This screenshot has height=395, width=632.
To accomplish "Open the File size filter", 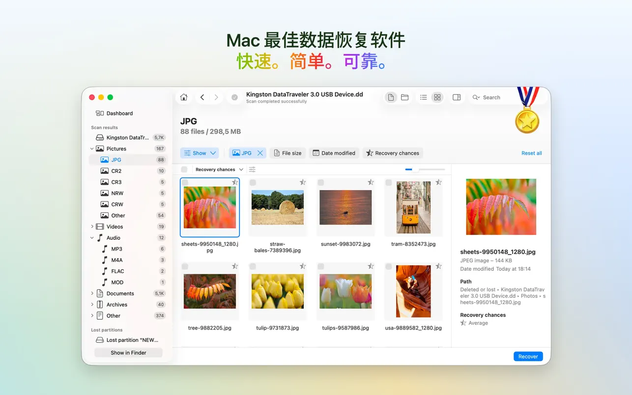I will pyautogui.click(x=287, y=153).
